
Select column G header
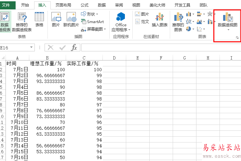coord(184,58)
